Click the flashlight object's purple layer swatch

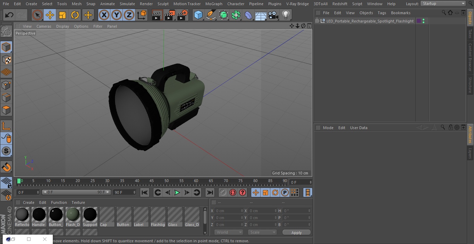[419, 21]
